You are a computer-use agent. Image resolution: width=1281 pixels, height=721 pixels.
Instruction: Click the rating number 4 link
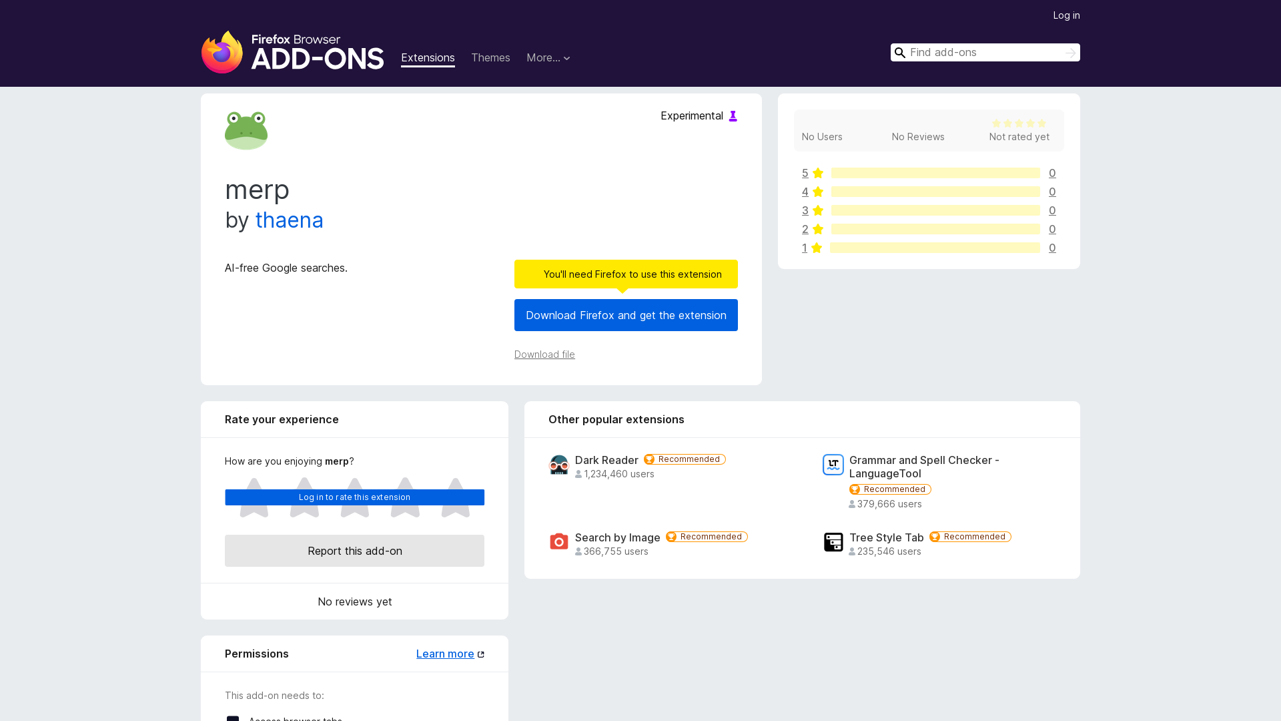coord(805,192)
